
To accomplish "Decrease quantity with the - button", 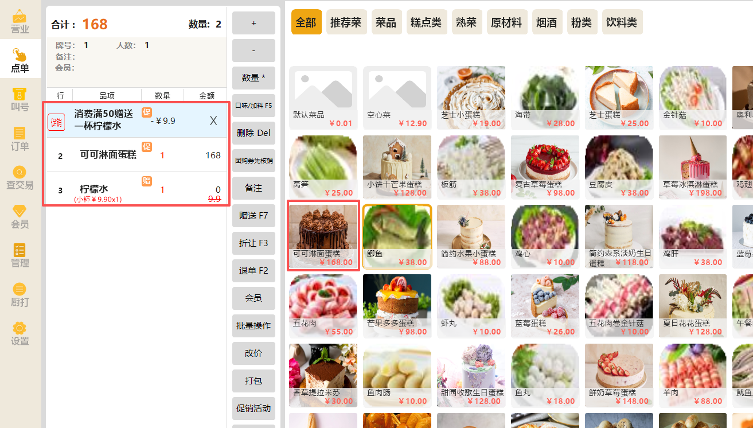I will pyautogui.click(x=253, y=50).
